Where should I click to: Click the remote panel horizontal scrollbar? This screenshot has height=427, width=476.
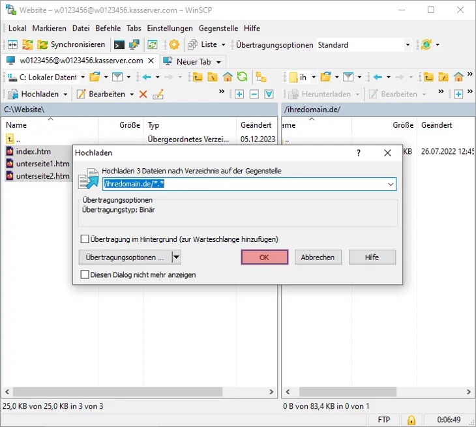point(348,392)
